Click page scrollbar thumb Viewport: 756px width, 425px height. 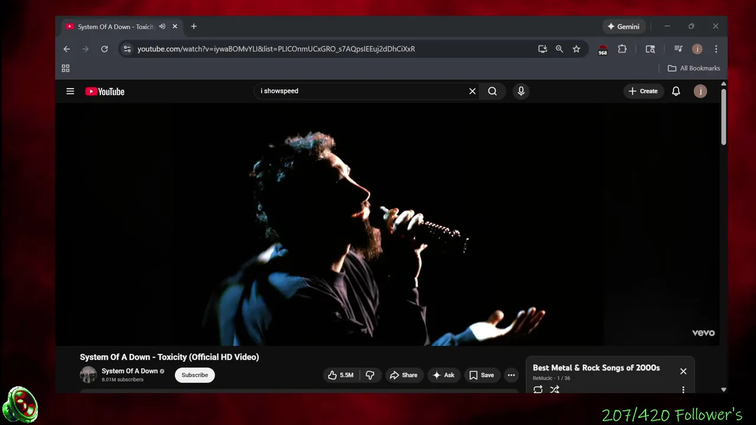(724, 116)
